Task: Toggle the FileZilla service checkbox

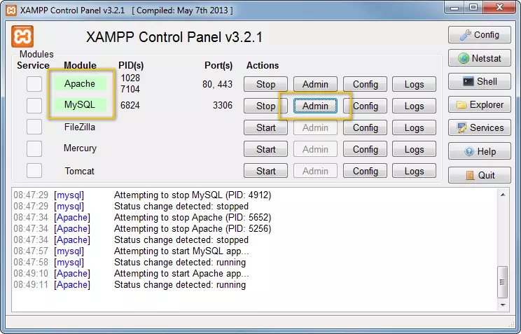Action: click(34, 127)
